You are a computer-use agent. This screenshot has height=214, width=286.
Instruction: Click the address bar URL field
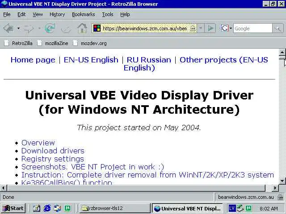click(145, 29)
